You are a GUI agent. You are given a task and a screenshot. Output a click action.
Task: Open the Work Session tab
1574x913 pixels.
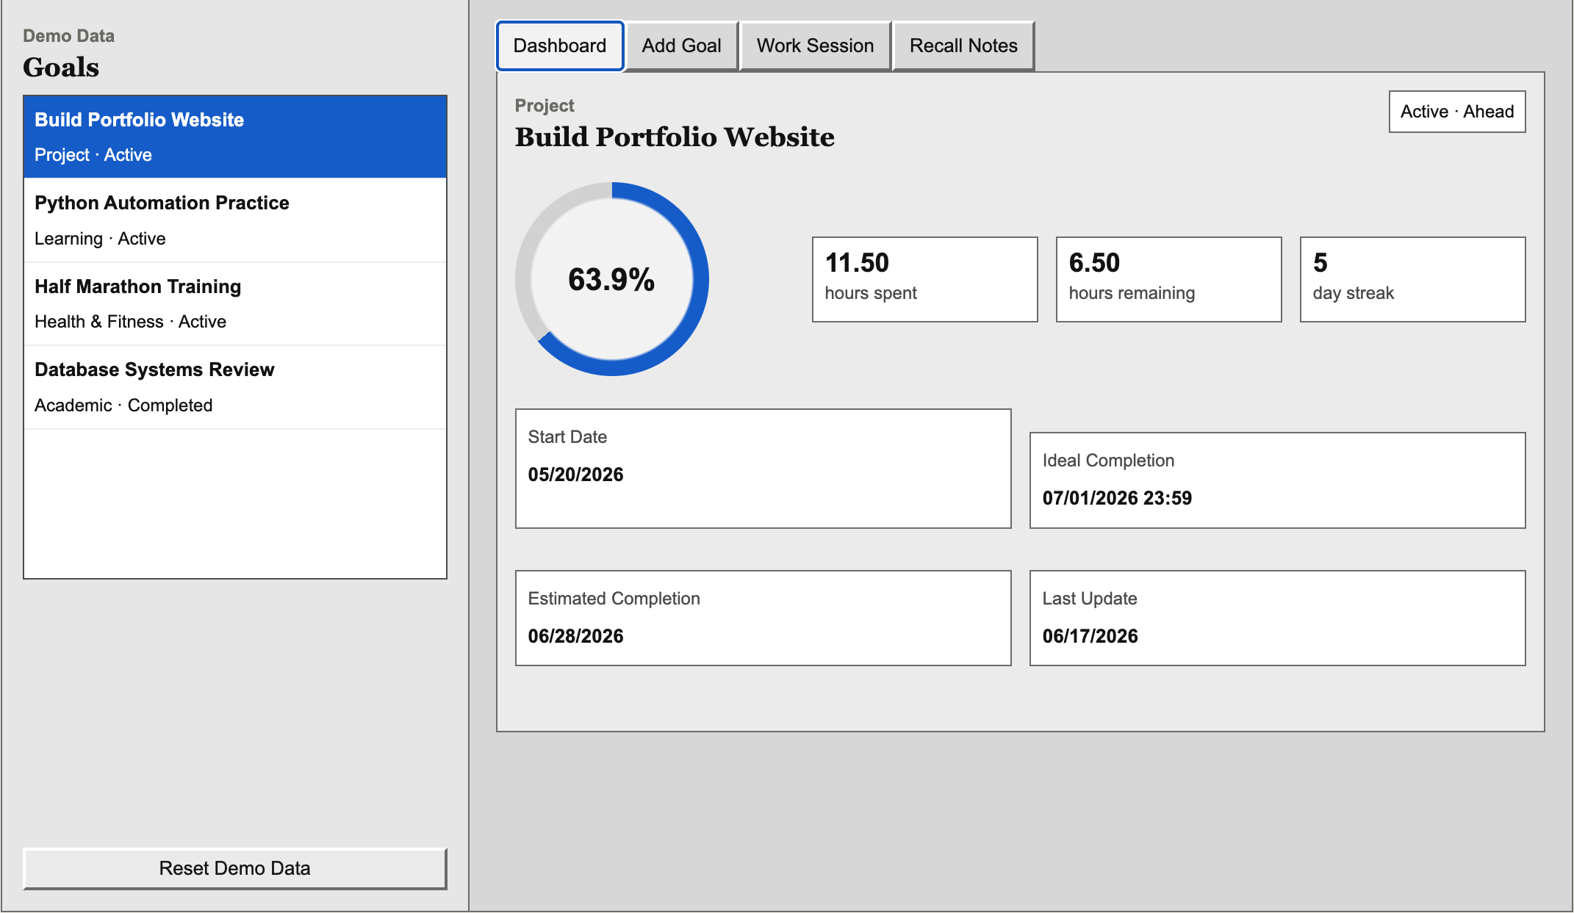(815, 46)
